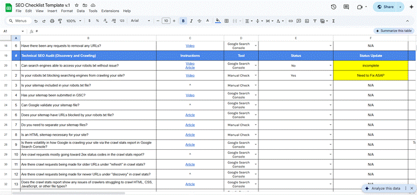This screenshot has height=195, width=417.
Task: Open Video link in URL removal row
Action: coord(190,46)
